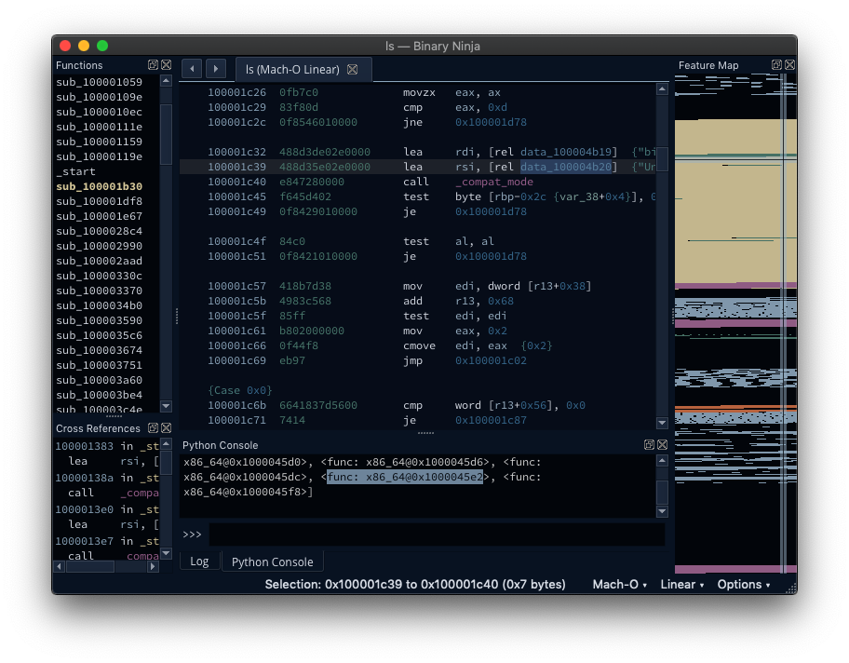Viewport: 849px width, 663px height.
Task: Select function sub_100001b30 in the list
Action: [x=99, y=186]
